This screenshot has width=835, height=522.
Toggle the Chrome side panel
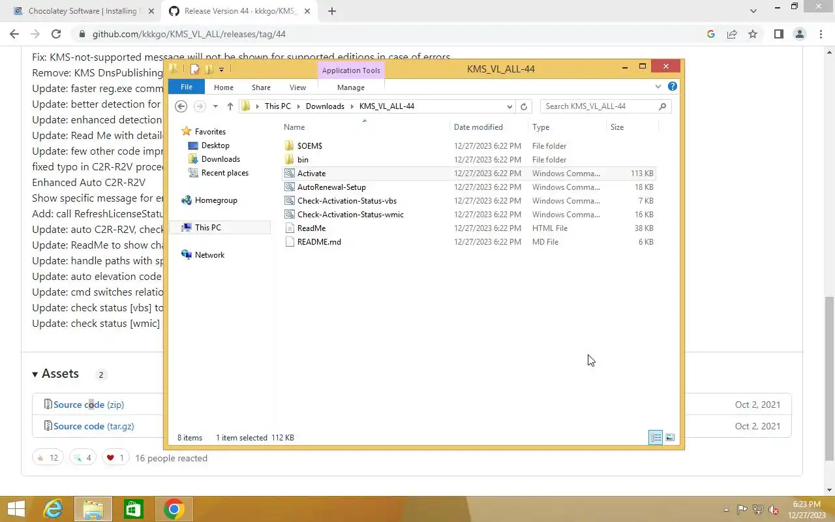(778, 34)
